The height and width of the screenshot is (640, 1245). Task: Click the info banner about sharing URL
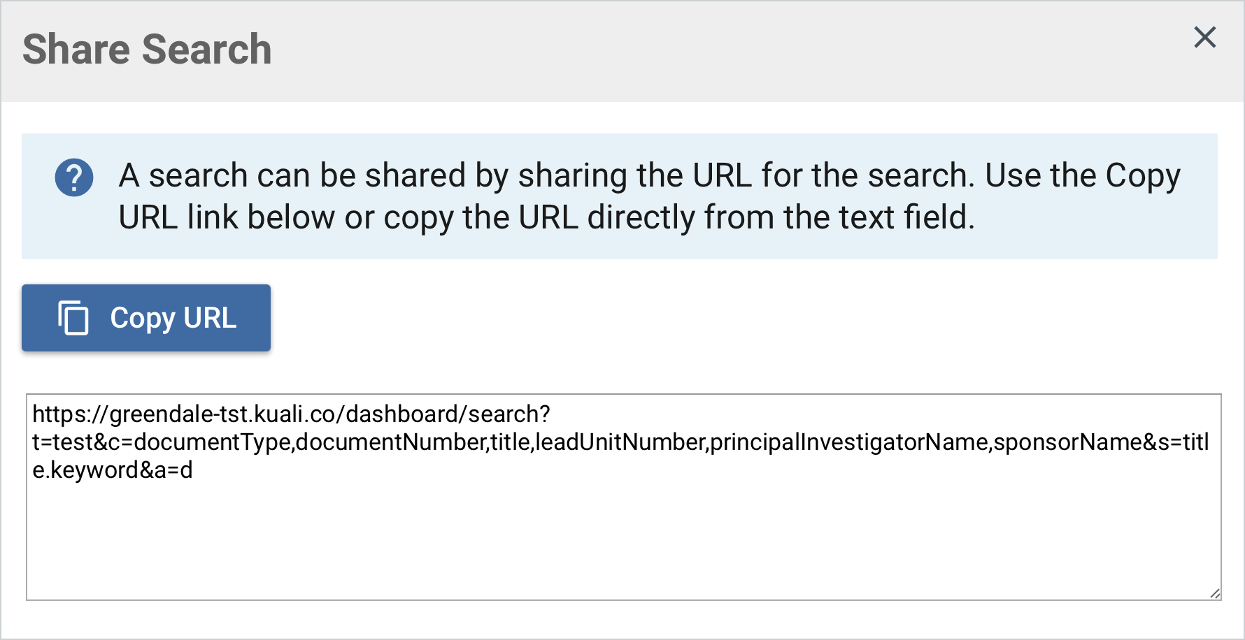(620, 196)
